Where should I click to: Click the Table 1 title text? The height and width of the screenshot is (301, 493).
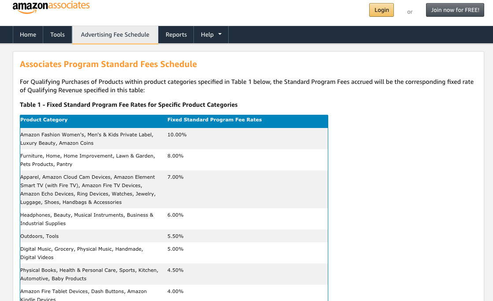coord(129,105)
